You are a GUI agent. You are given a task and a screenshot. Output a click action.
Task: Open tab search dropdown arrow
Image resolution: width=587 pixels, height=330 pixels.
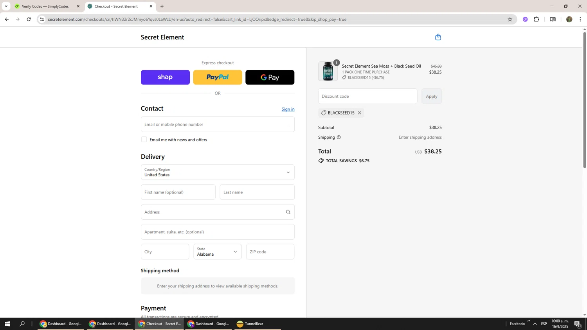(6, 6)
